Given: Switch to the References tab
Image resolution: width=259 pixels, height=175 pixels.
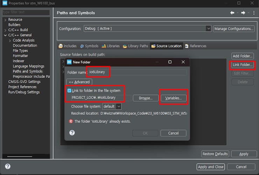Looking at the screenshot, I should [196, 46].
